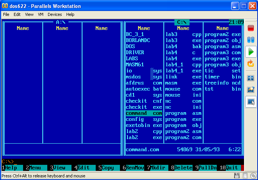Click the 3 View function key
The height and width of the screenshot is (180, 258).
61,168
